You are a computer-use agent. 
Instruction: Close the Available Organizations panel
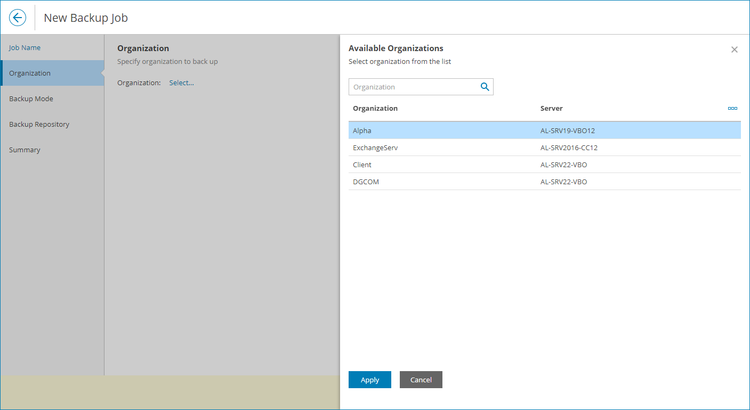click(x=734, y=50)
